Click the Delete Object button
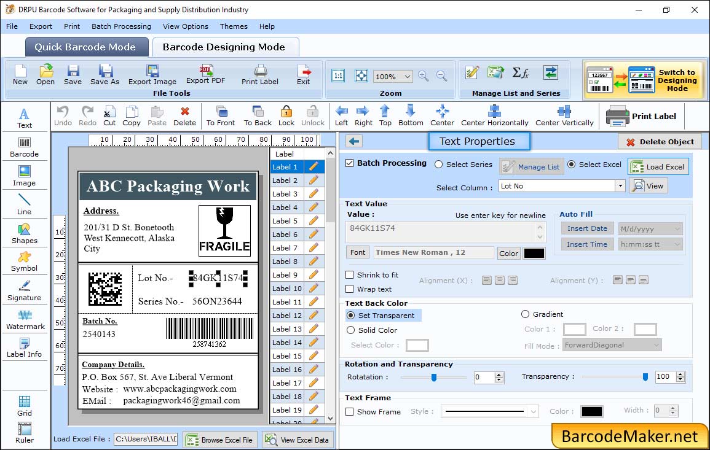This screenshot has width=710, height=450. point(660,142)
